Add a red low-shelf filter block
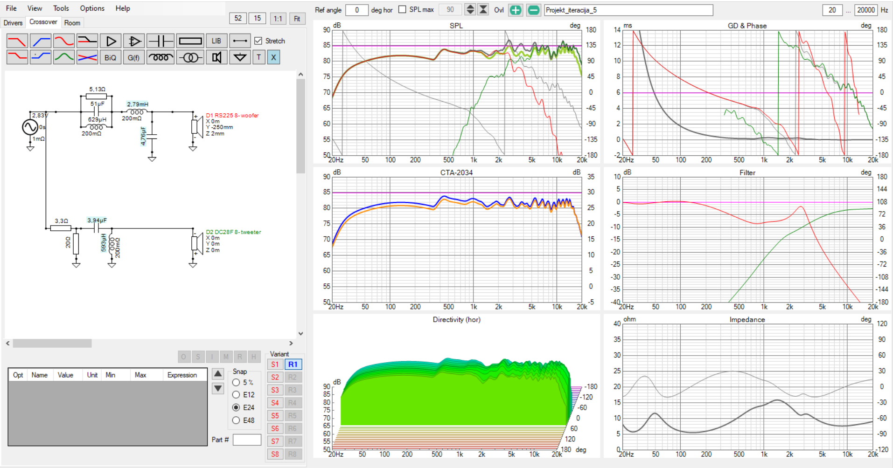 (x=17, y=57)
